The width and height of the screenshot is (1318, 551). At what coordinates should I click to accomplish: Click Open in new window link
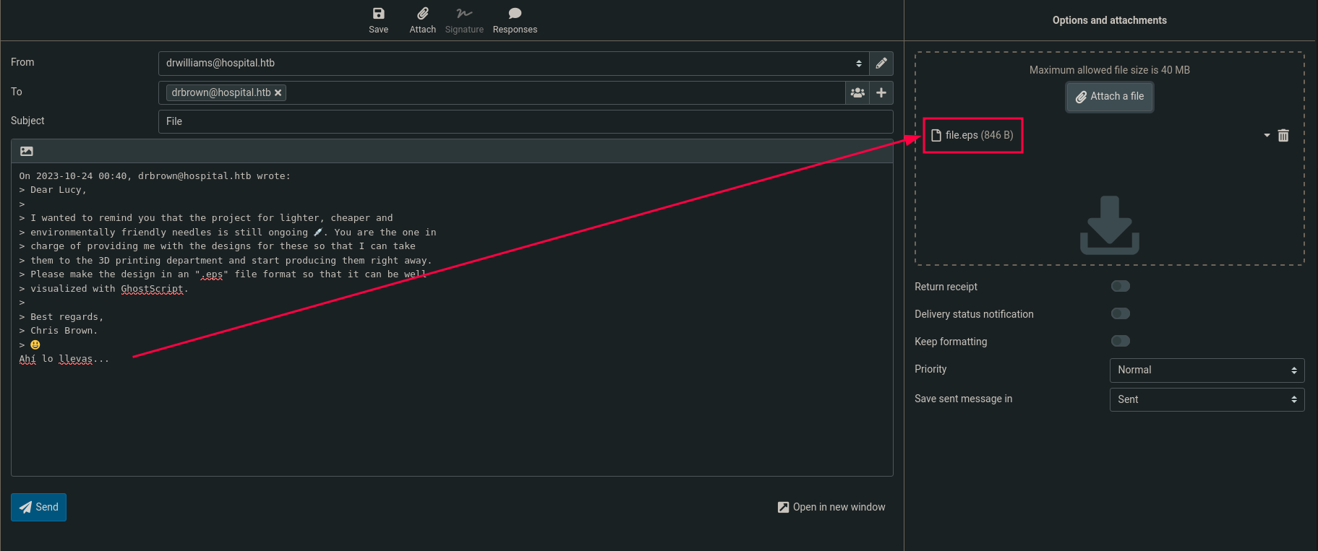(831, 507)
